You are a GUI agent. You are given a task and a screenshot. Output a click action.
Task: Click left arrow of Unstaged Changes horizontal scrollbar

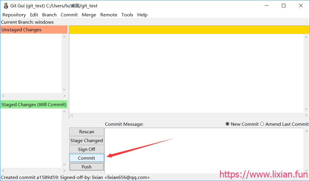[x=3, y=96]
